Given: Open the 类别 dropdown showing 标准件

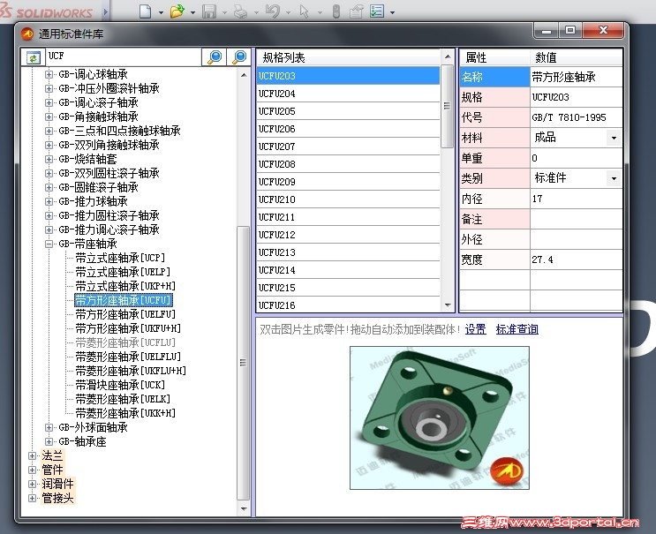Looking at the screenshot, I should tap(614, 178).
